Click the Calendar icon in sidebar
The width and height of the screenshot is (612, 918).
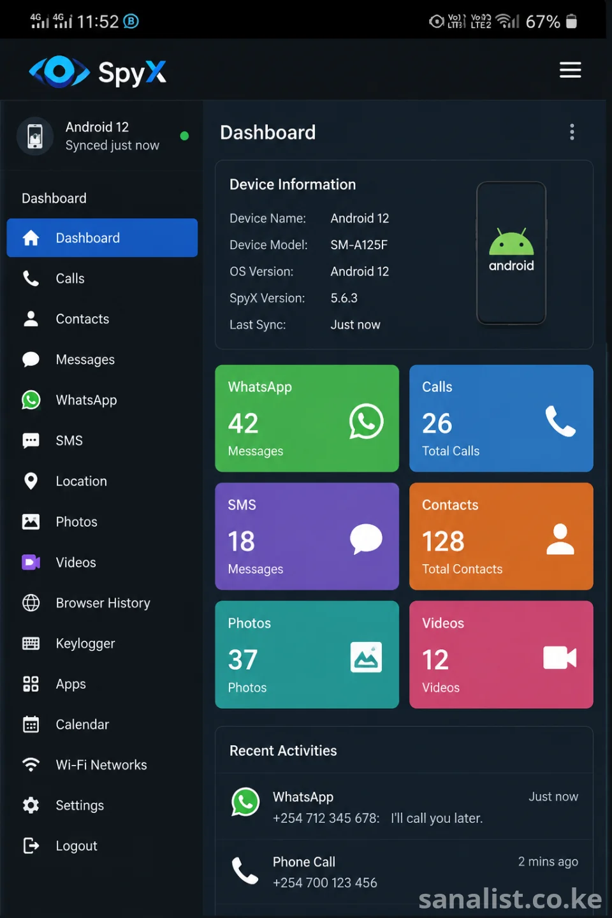pos(31,724)
